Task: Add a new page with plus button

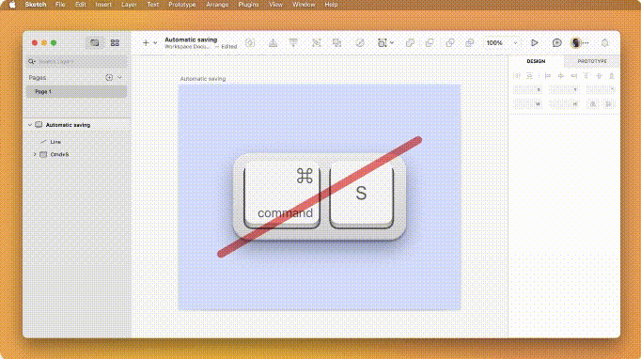Action: [x=109, y=77]
